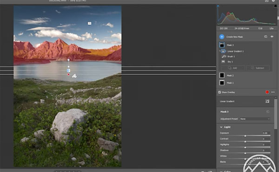Screen dimensions: 279x172
Task: Click the Shadows value field
Action: click(x=266, y=150)
